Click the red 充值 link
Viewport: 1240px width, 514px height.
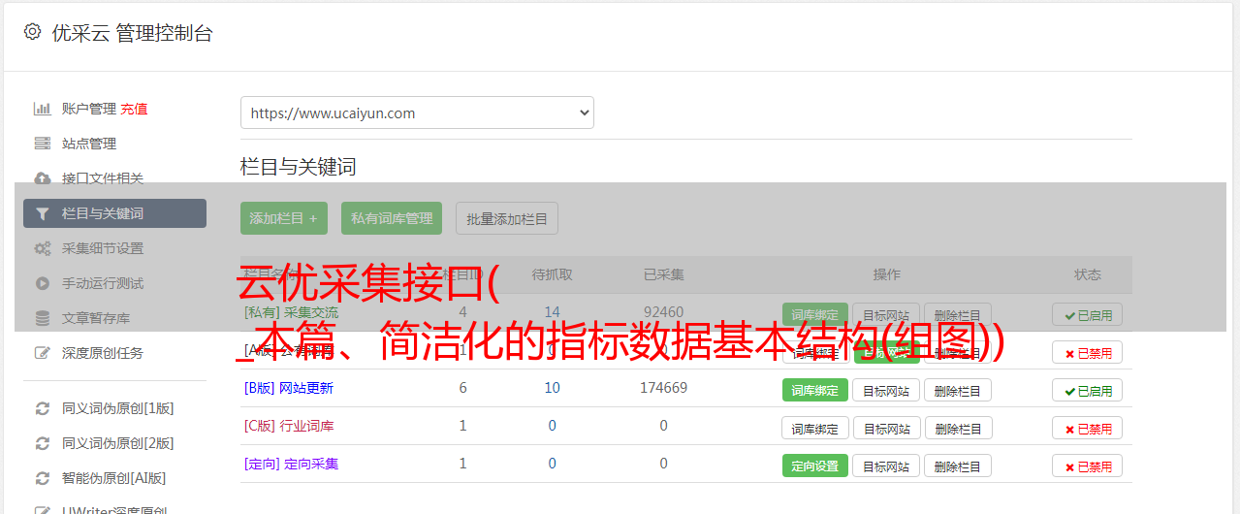coord(135,109)
